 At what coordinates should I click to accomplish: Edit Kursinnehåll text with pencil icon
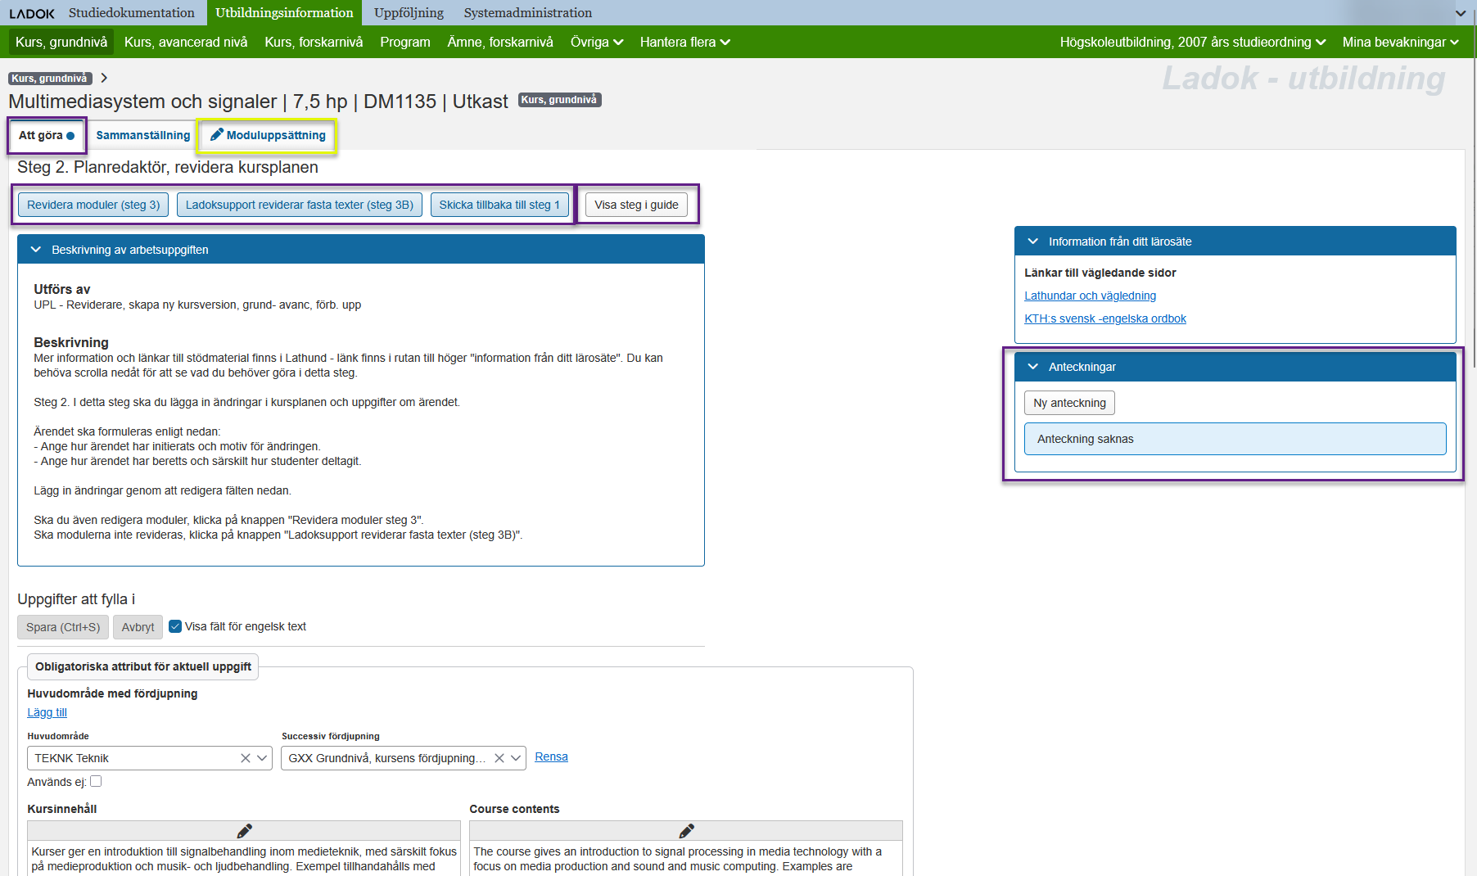point(244,831)
